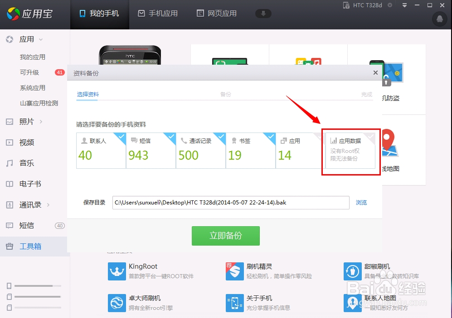Uncheck the 联系人 contacts backup checkbox

point(121,136)
